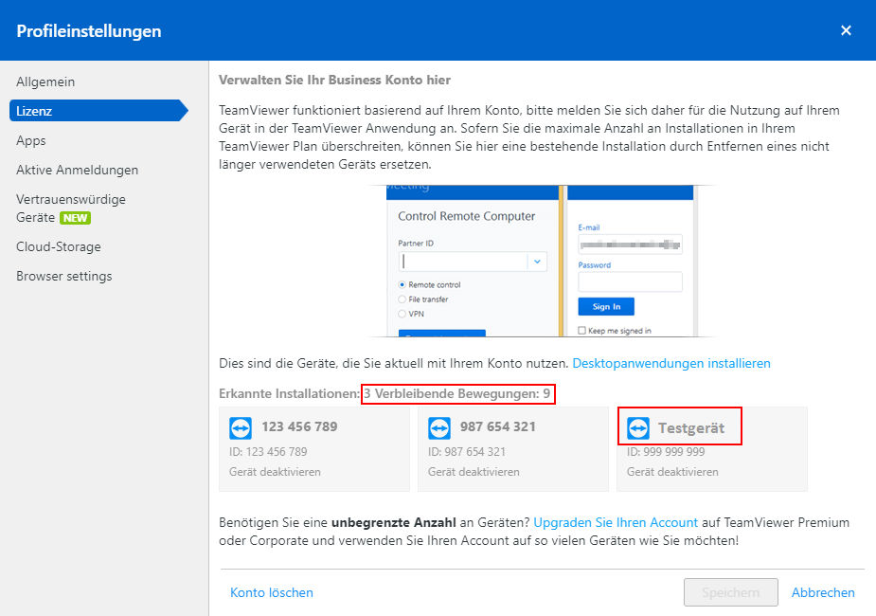Click the NEW badge next to Geräte
The height and width of the screenshot is (616, 876).
click(x=76, y=218)
